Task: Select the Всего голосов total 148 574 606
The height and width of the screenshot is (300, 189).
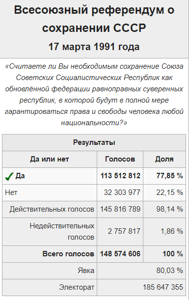Action: coord(120,254)
